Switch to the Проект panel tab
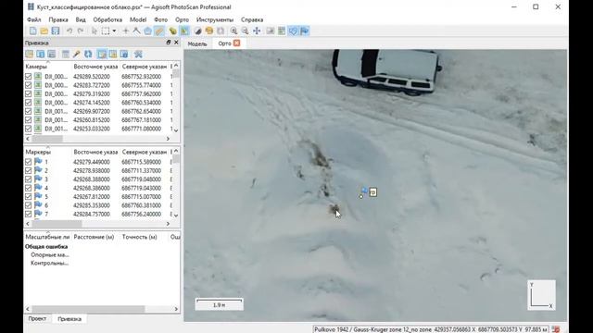593x333 pixels. click(37, 318)
